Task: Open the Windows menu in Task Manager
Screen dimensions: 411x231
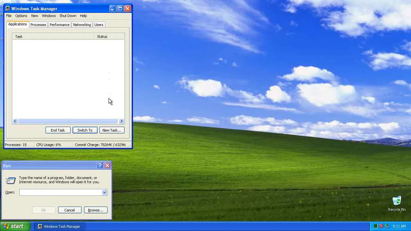Action: (49, 16)
